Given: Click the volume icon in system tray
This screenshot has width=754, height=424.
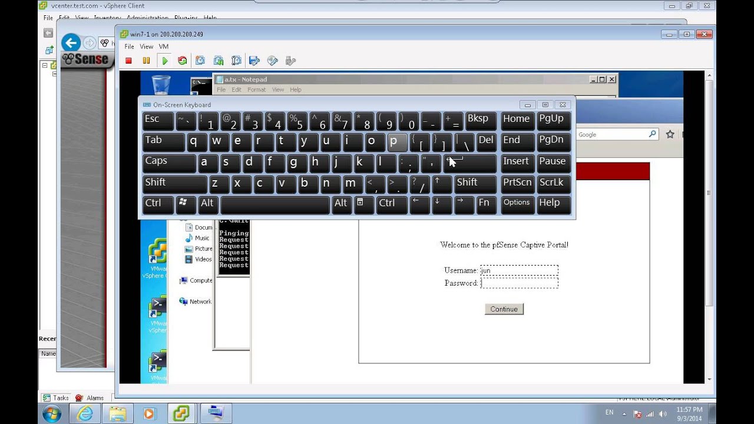Looking at the screenshot, I should click(x=662, y=414).
